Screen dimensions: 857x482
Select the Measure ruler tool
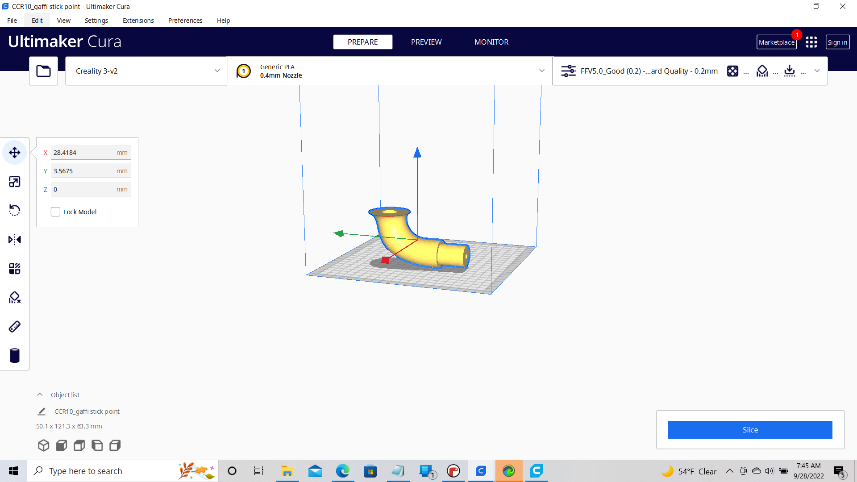pyautogui.click(x=15, y=327)
